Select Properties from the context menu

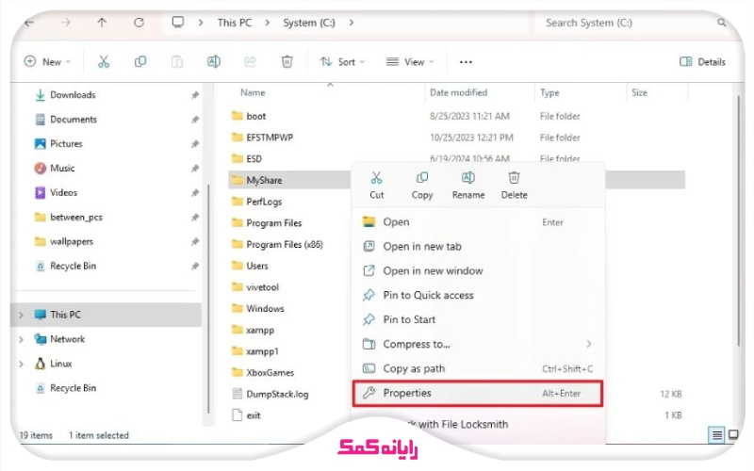click(406, 393)
